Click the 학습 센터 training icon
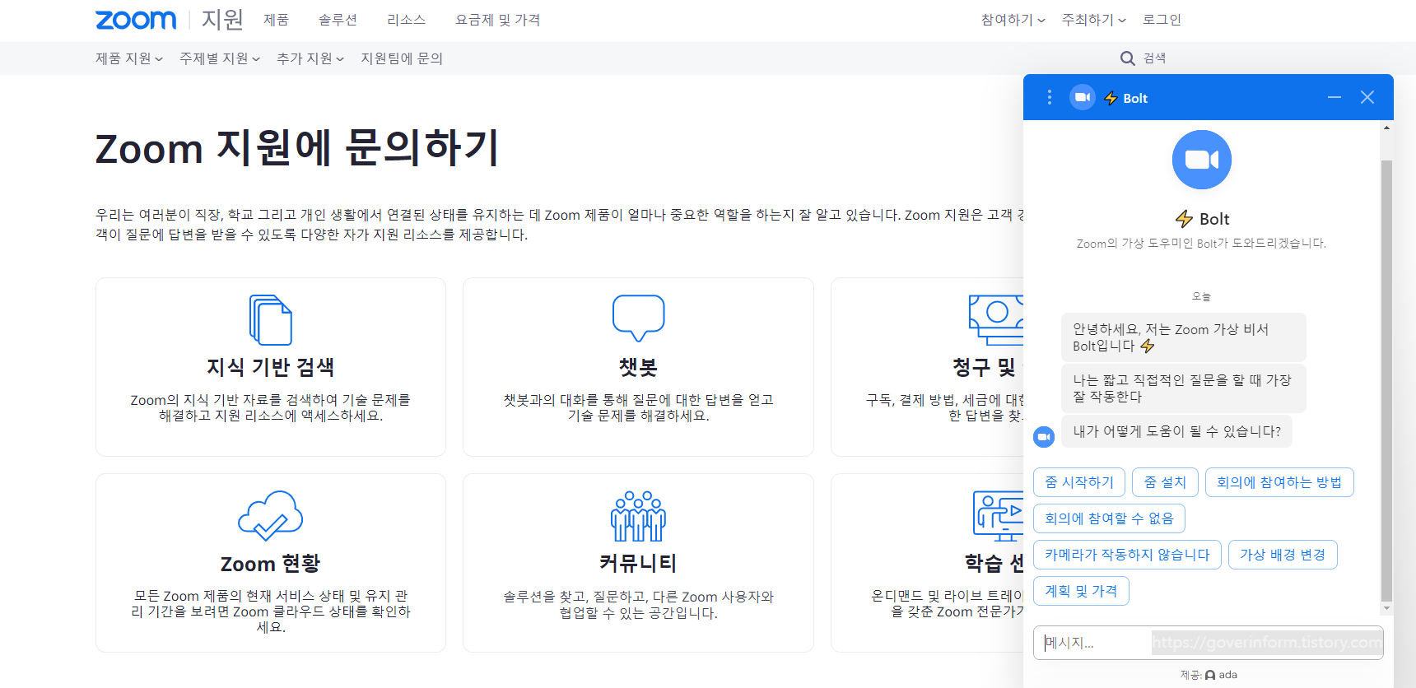Screen dimensions: 1416x688 [998, 516]
